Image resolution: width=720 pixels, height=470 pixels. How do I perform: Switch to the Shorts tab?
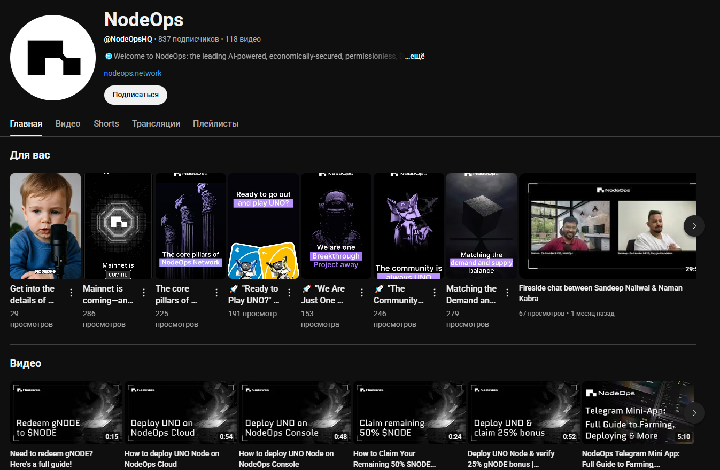coord(106,124)
